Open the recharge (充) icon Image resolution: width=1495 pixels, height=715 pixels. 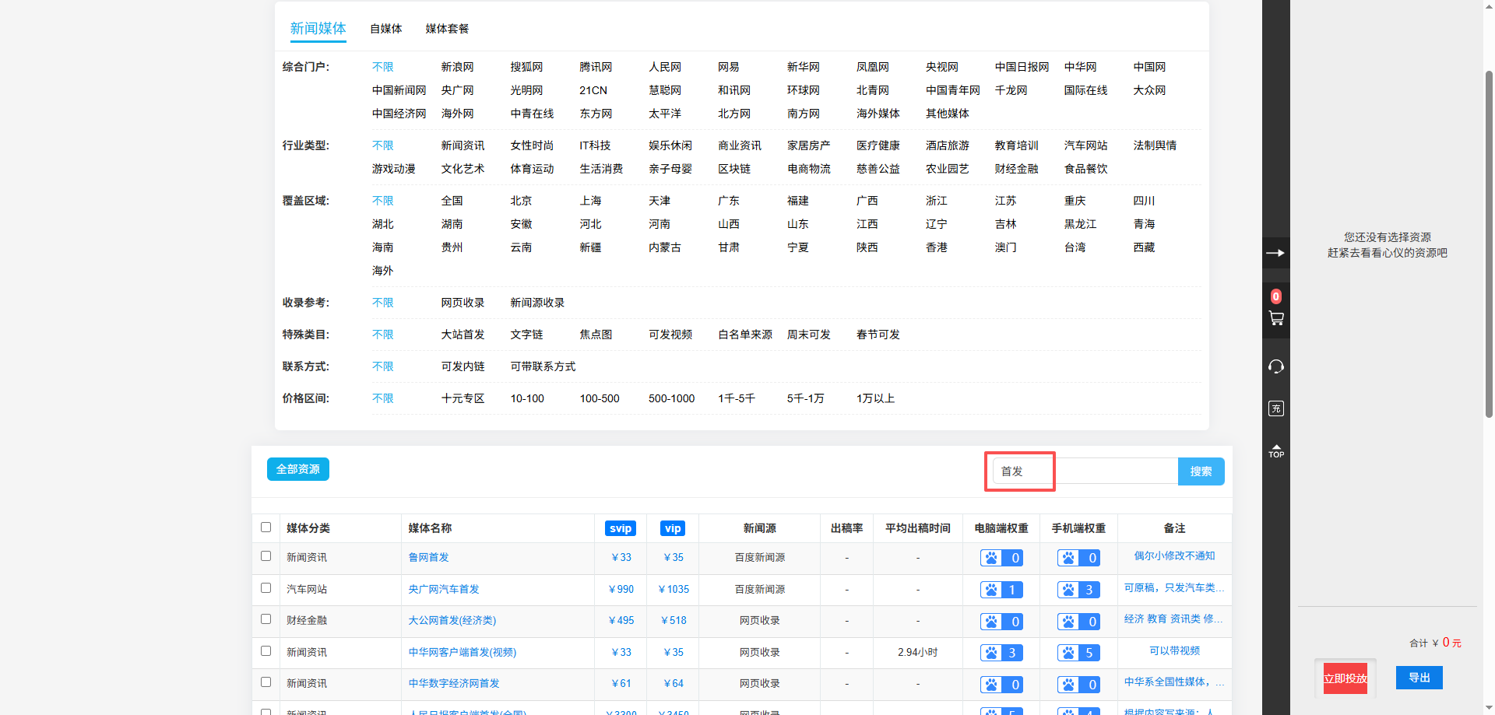(1275, 408)
